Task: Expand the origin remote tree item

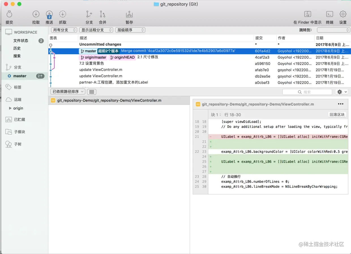Action: (10, 108)
